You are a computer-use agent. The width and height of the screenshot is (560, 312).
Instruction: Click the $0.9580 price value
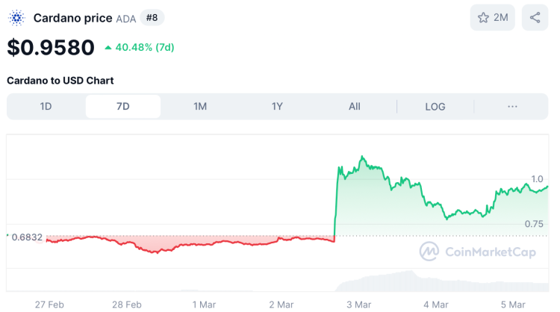click(51, 48)
